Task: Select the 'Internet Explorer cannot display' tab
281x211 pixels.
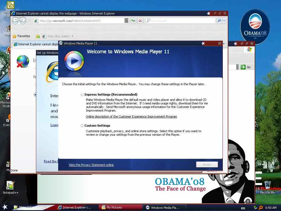Action: [x=36, y=44]
